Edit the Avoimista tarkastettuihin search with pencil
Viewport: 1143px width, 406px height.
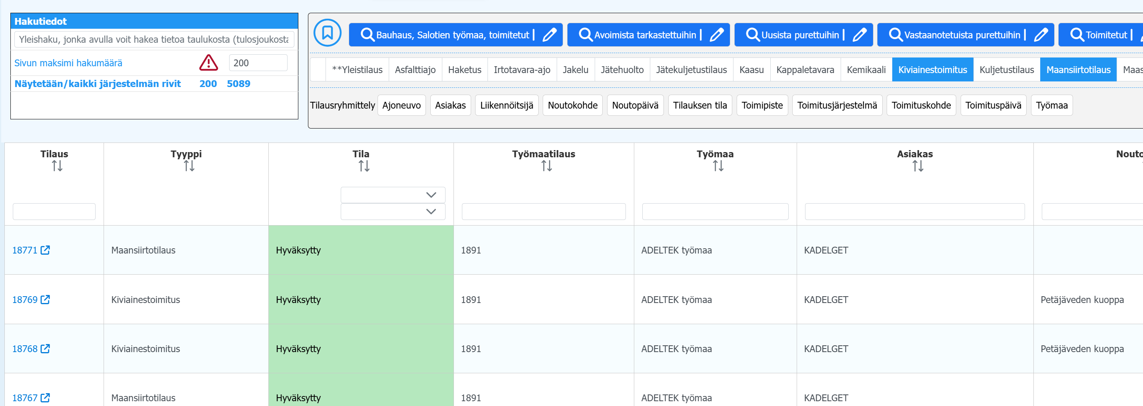(716, 35)
